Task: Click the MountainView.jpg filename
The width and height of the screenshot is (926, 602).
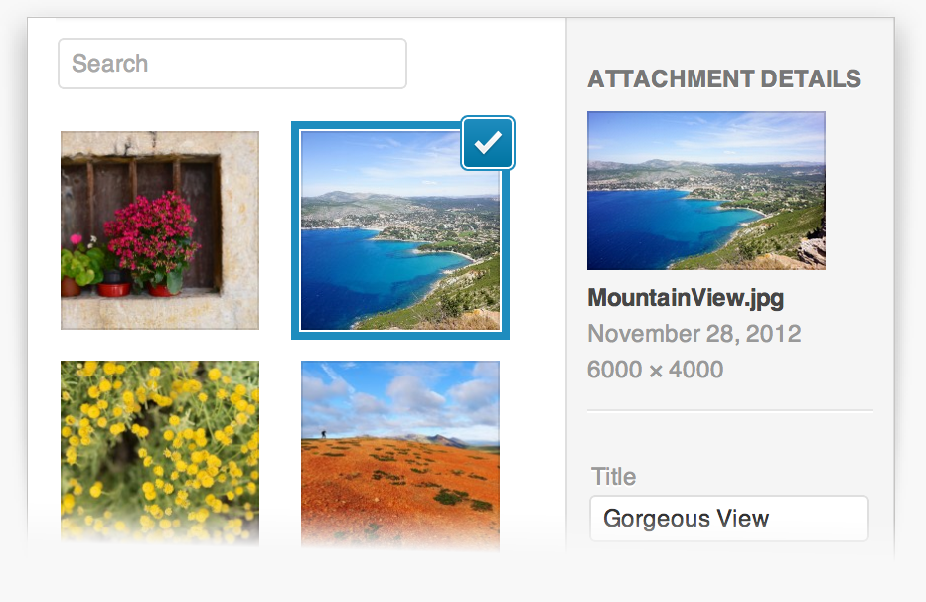Action: click(686, 298)
